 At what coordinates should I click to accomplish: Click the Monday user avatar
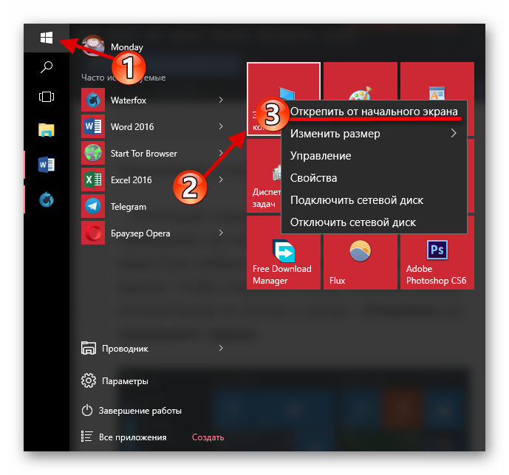pos(93,46)
